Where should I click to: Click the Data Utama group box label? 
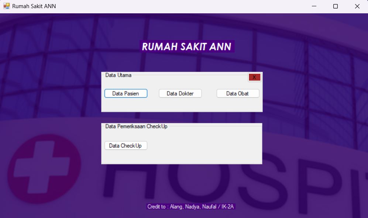tap(118, 75)
